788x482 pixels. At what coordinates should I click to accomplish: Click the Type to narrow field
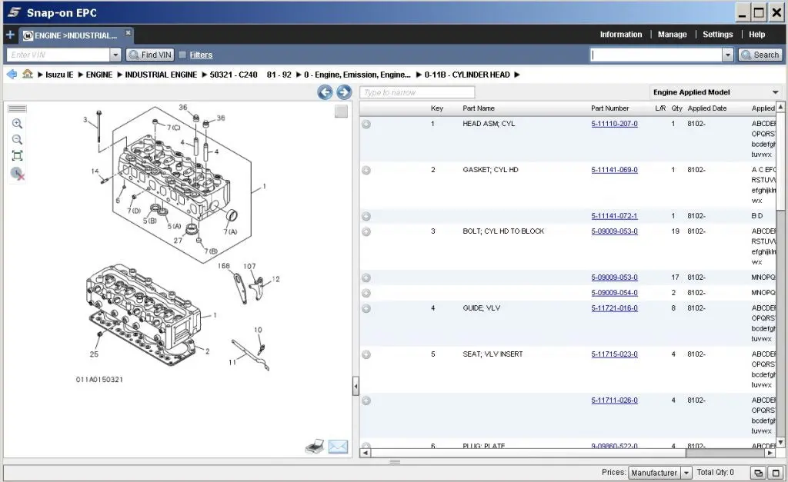coord(417,92)
